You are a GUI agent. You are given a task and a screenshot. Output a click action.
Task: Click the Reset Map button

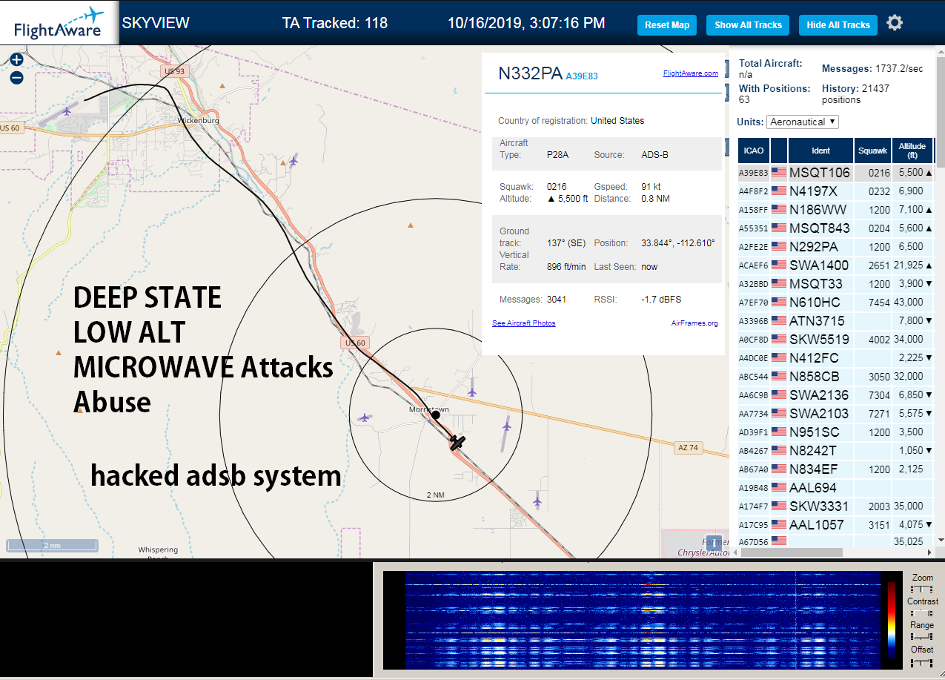point(667,24)
